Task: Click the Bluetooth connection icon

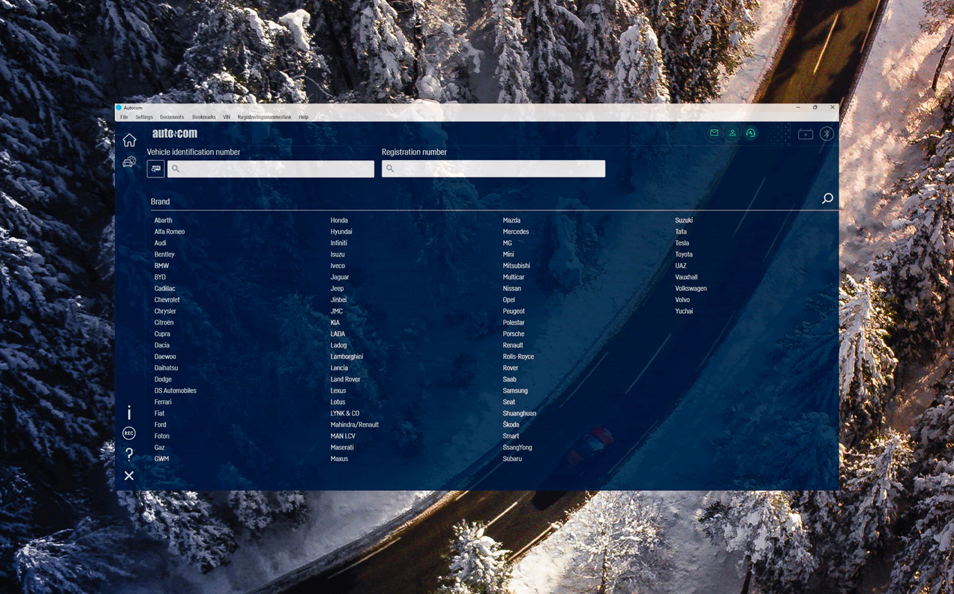Action: 827,134
